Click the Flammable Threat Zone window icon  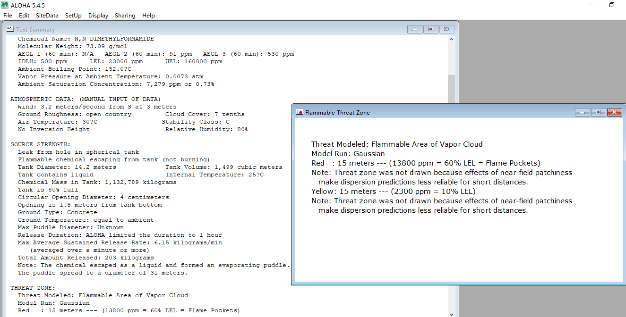pos(299,112)
